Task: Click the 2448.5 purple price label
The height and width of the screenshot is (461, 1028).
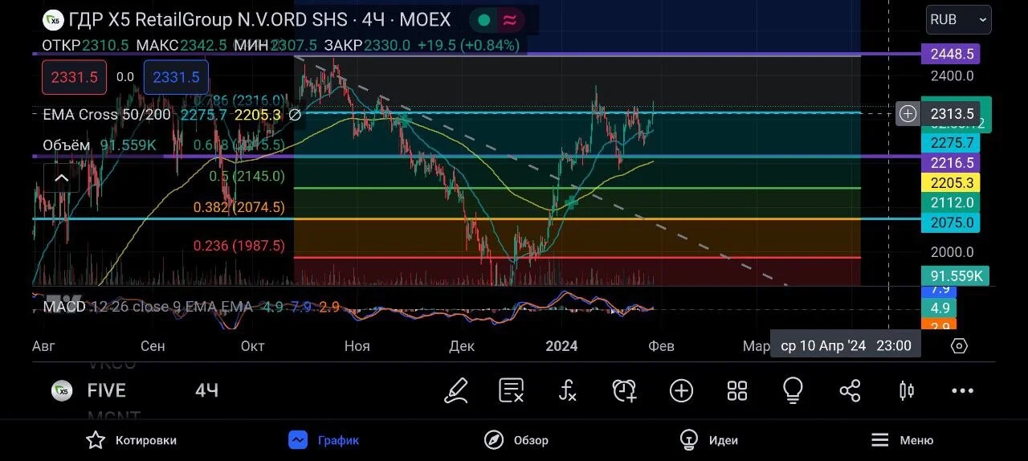Action: coord(952,54)
